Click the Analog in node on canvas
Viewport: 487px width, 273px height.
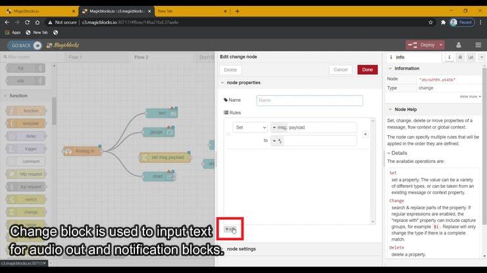click(x=82, y=151)
